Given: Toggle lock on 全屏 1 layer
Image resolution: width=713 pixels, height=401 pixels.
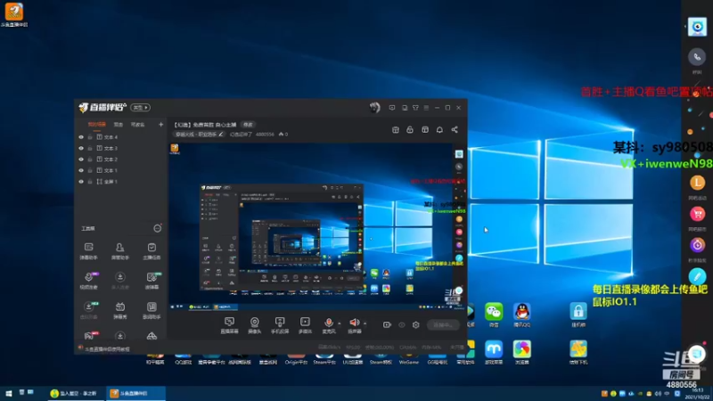Looking at the screenshot, I should (x=90, y=182).
